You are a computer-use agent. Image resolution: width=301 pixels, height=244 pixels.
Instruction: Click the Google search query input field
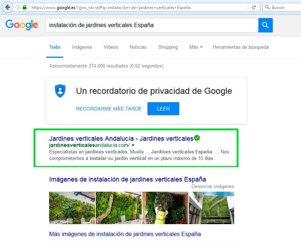[x=152, y=25]
